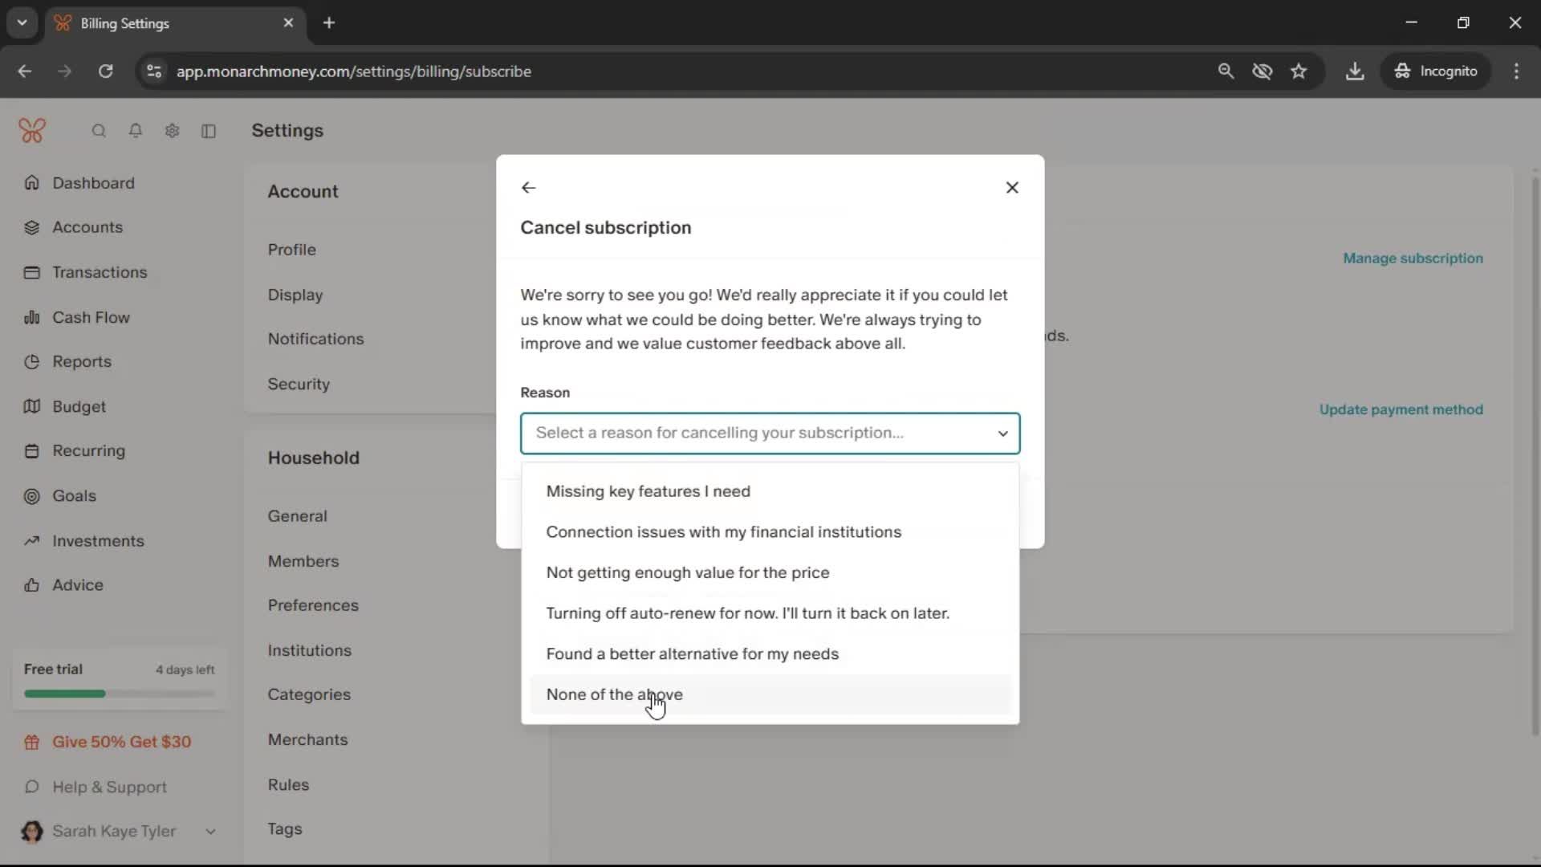
Task: Bookmark page with the star icon
Action: point(1299,71)
